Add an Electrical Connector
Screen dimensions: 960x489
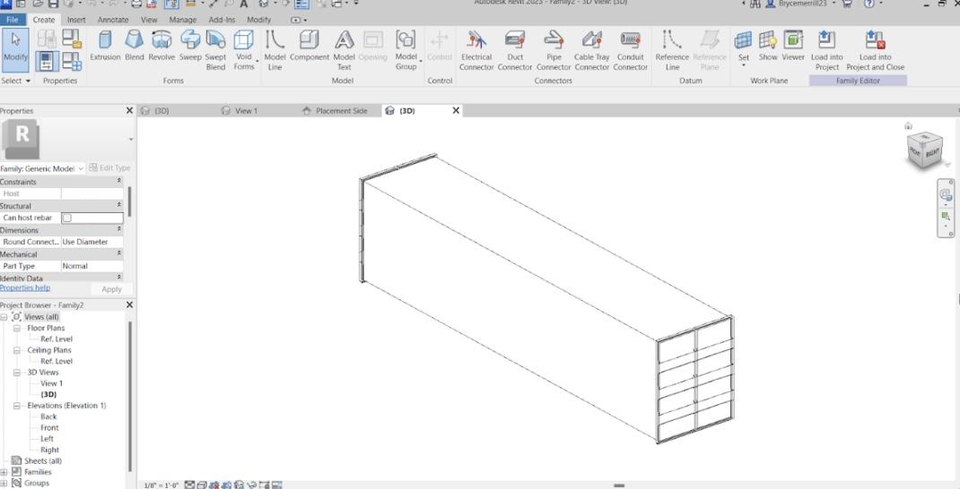(x=476, y=50)
